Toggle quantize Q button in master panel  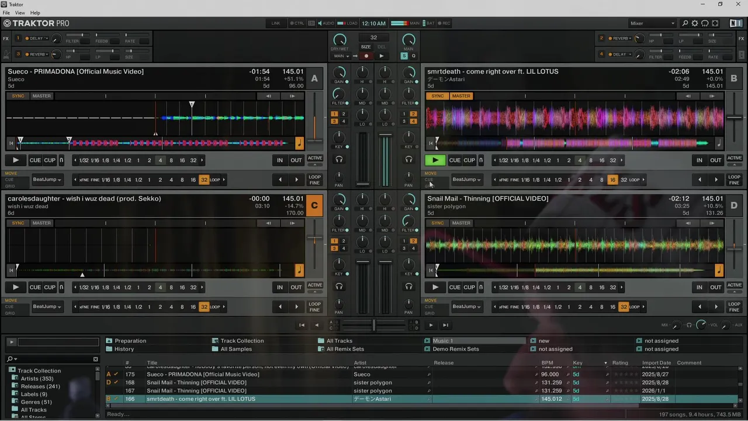tap(413, 56)
